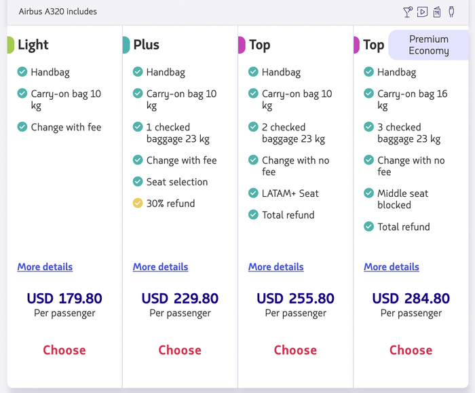The width and height of the screenshot is (475, 393).
Task: Click the 'Airbus A320 includes' label
Action: tap(58, 12)
